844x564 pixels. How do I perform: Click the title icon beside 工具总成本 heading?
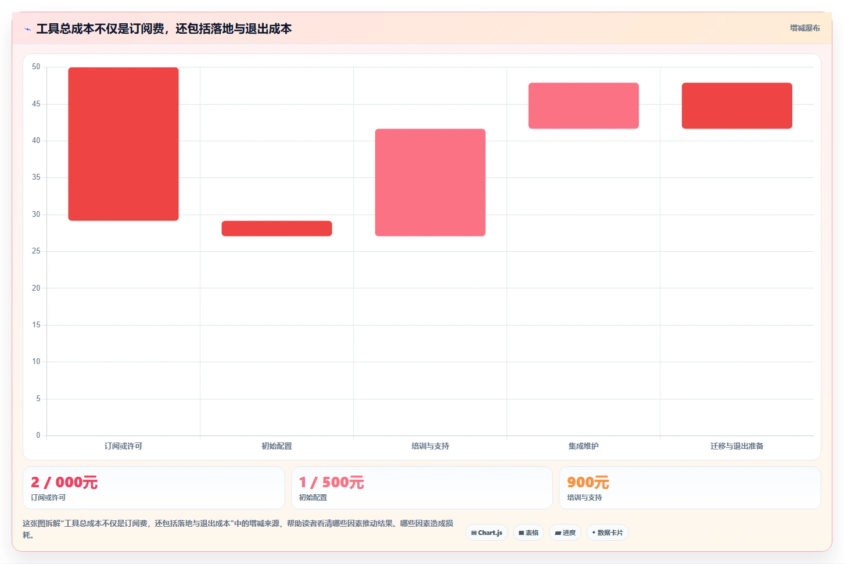(x=27, y=29)
